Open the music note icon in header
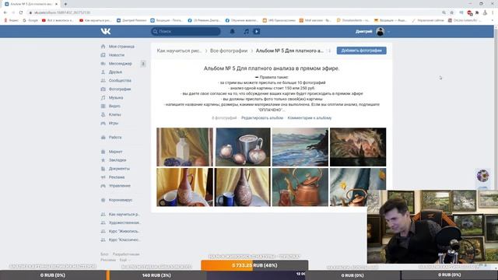The width and height of the screenshot is (498, 280). click(x=246, y=31)
